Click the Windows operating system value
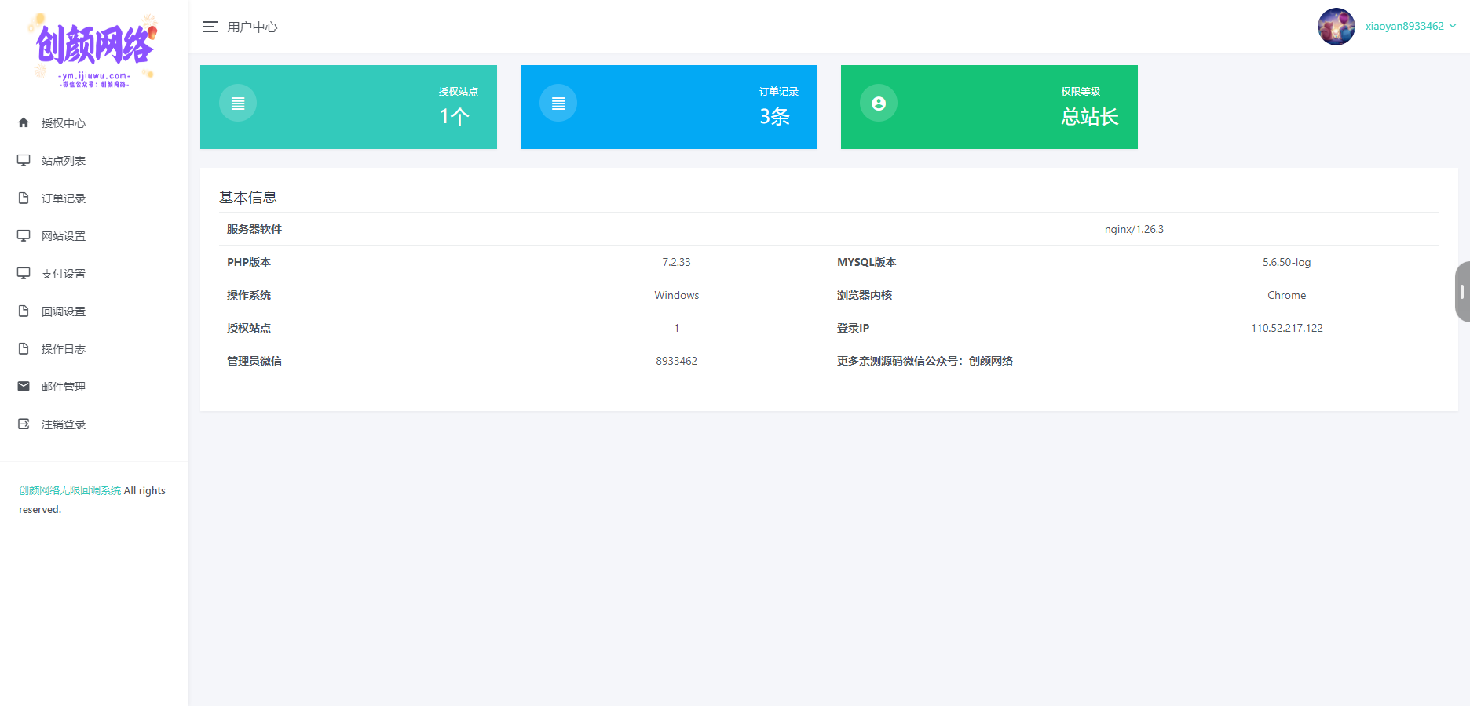1470x706 pixels. pos(676,295)
